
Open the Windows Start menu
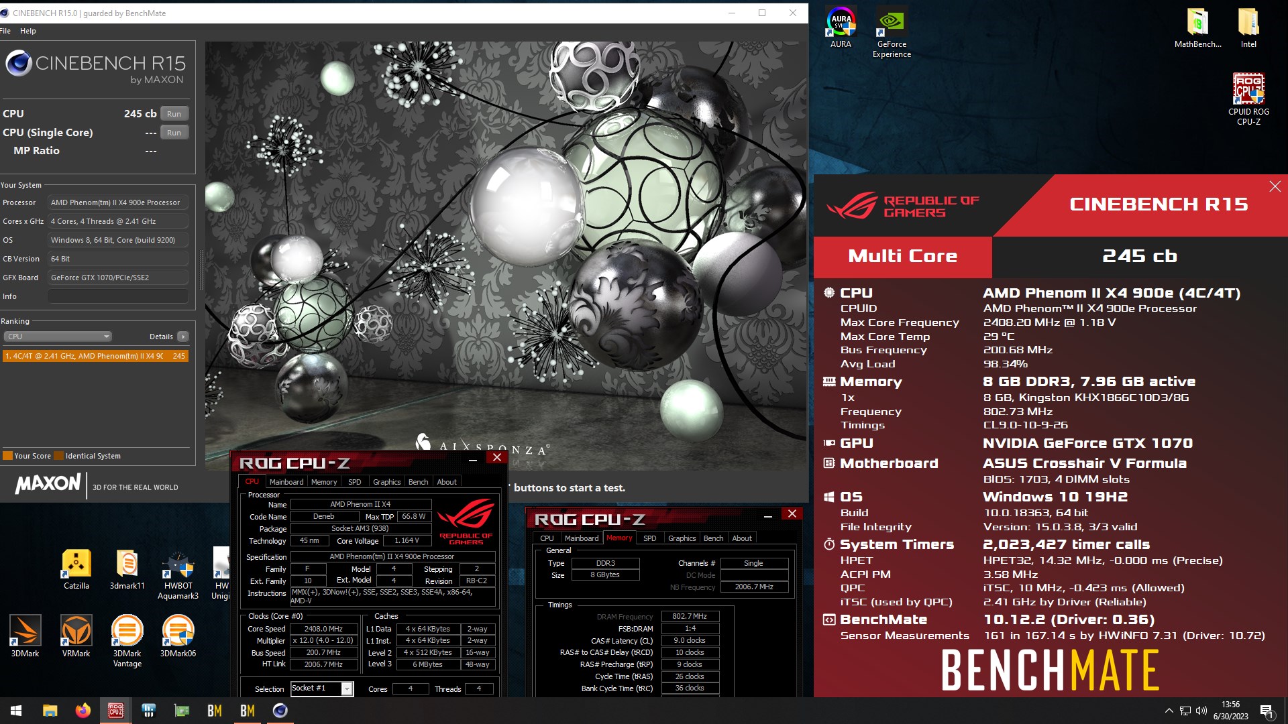pyautogui.click(x=16, y=711)
